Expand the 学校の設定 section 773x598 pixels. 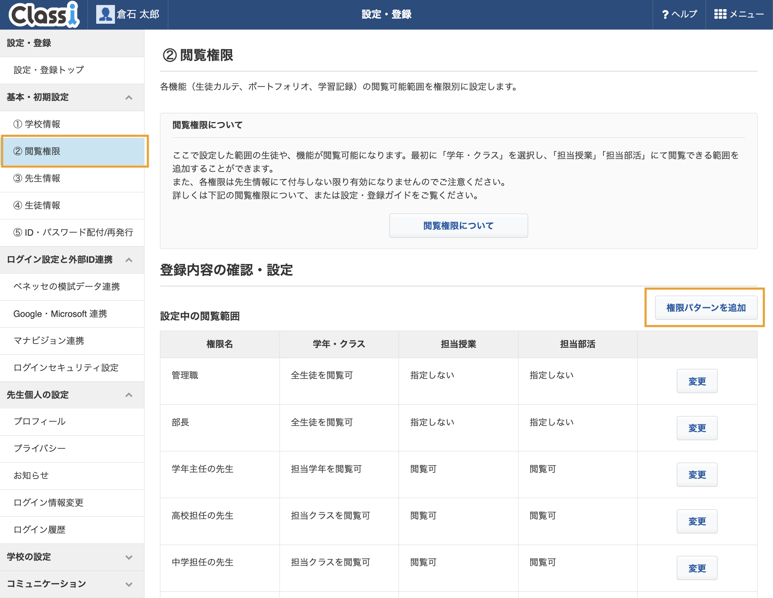coord(72,557)
